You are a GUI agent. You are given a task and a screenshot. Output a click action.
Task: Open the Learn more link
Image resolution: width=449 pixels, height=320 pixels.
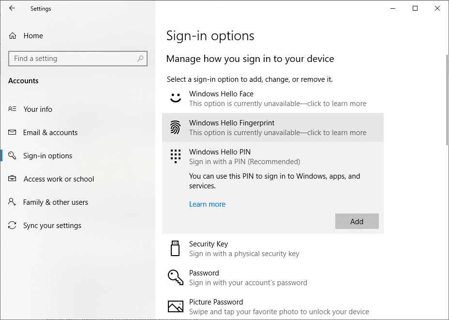pos(207,204)
